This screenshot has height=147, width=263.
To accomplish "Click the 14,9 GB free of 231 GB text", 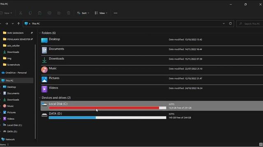I will 180,108.
